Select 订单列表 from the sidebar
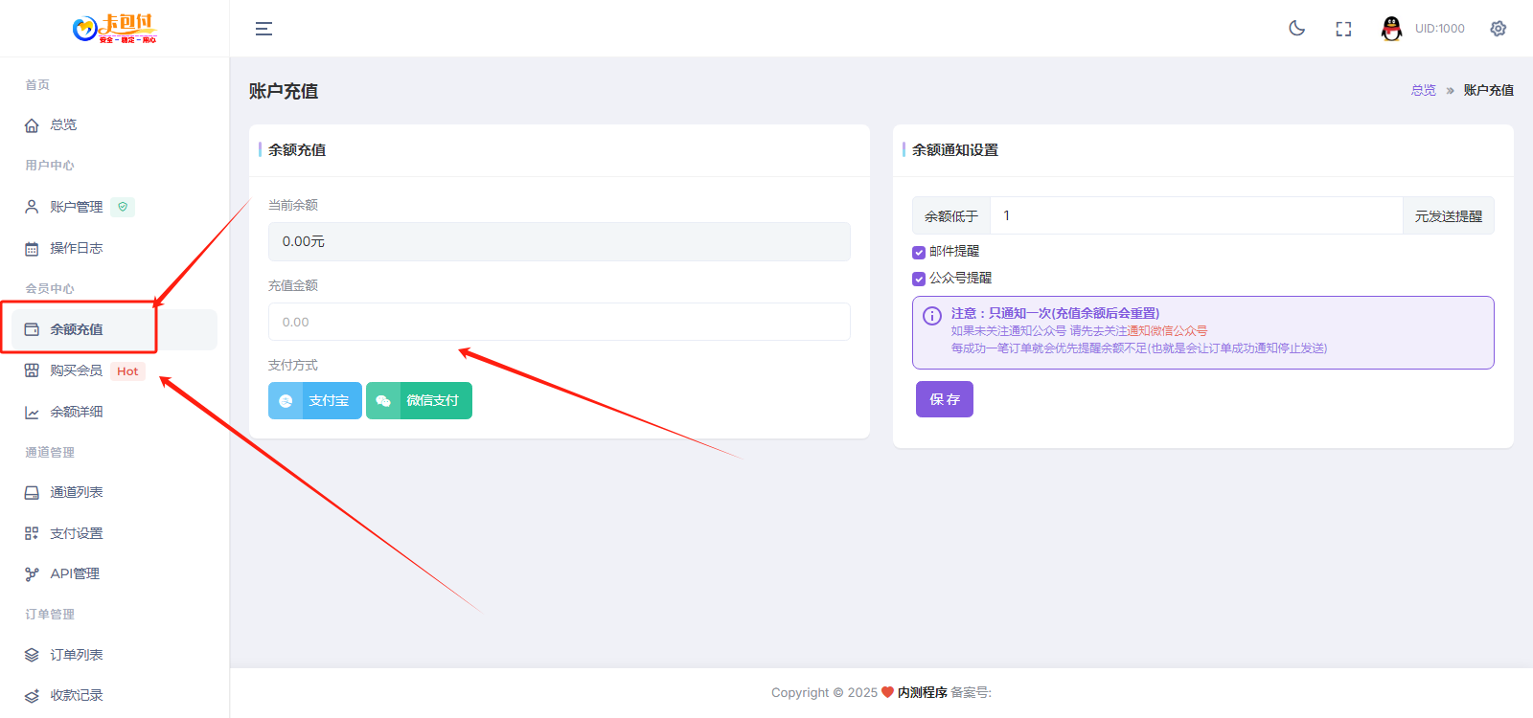Image resolution: width=1533 pixels, height=718 pixels. pos(77,655)
